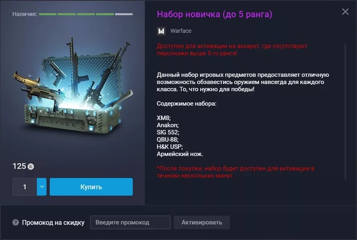The height and width of the screenshot is (240, 357).
Task: Click the Набор новичка title heading
Action: coord(215,14)
